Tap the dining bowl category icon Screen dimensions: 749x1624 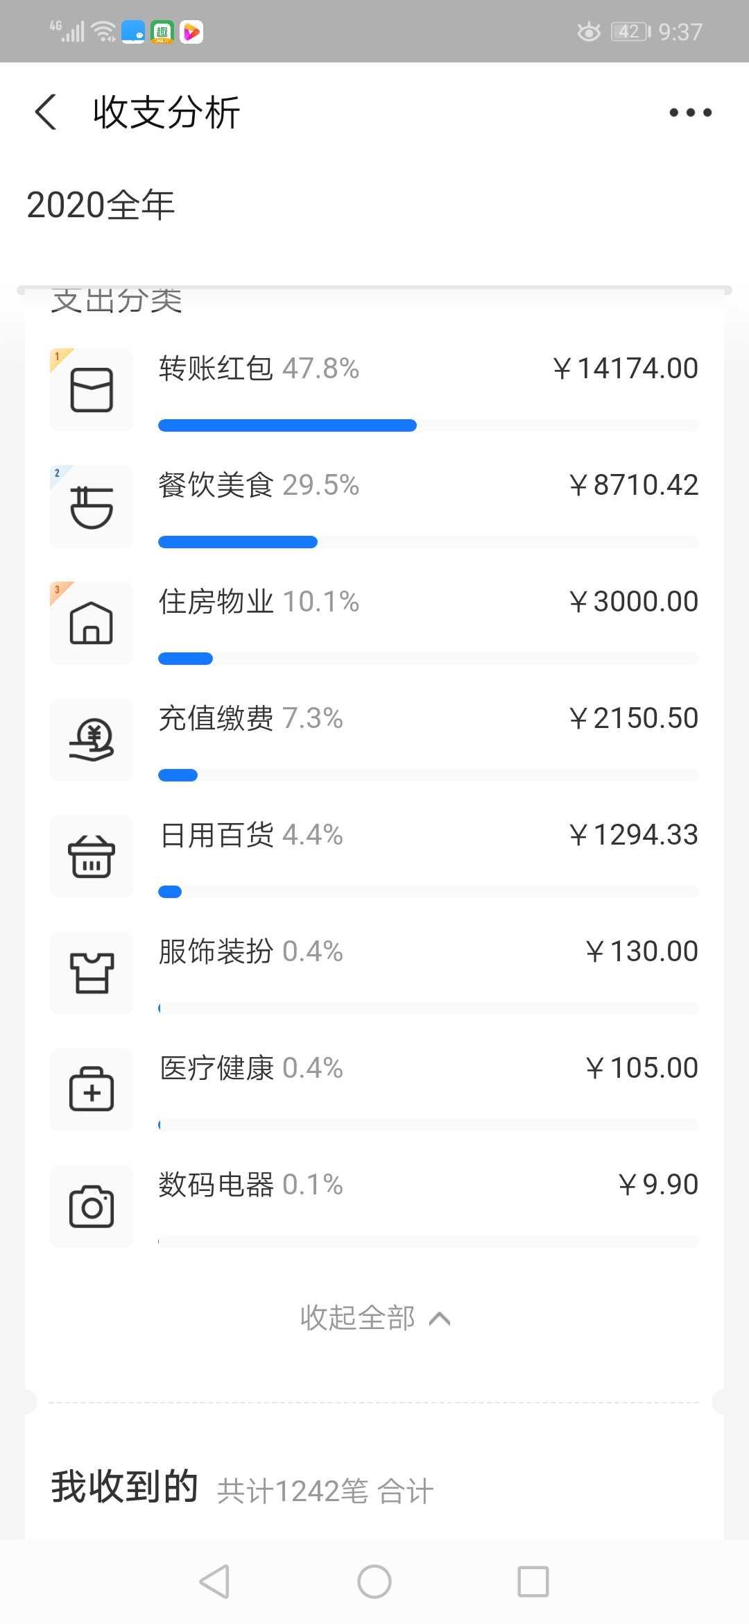tap(92, 507)
